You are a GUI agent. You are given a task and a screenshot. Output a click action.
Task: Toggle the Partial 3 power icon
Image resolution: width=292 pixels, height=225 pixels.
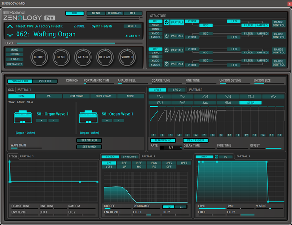[166, 50]
